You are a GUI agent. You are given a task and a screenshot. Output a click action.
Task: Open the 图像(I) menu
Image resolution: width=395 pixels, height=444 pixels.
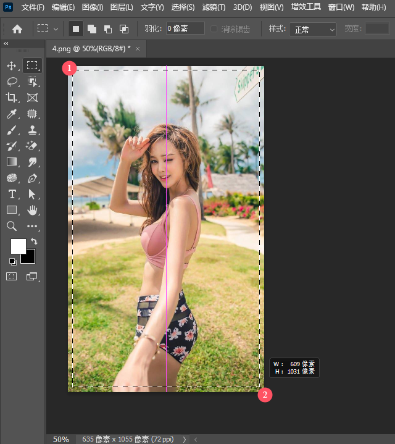[x=93, y=7]
